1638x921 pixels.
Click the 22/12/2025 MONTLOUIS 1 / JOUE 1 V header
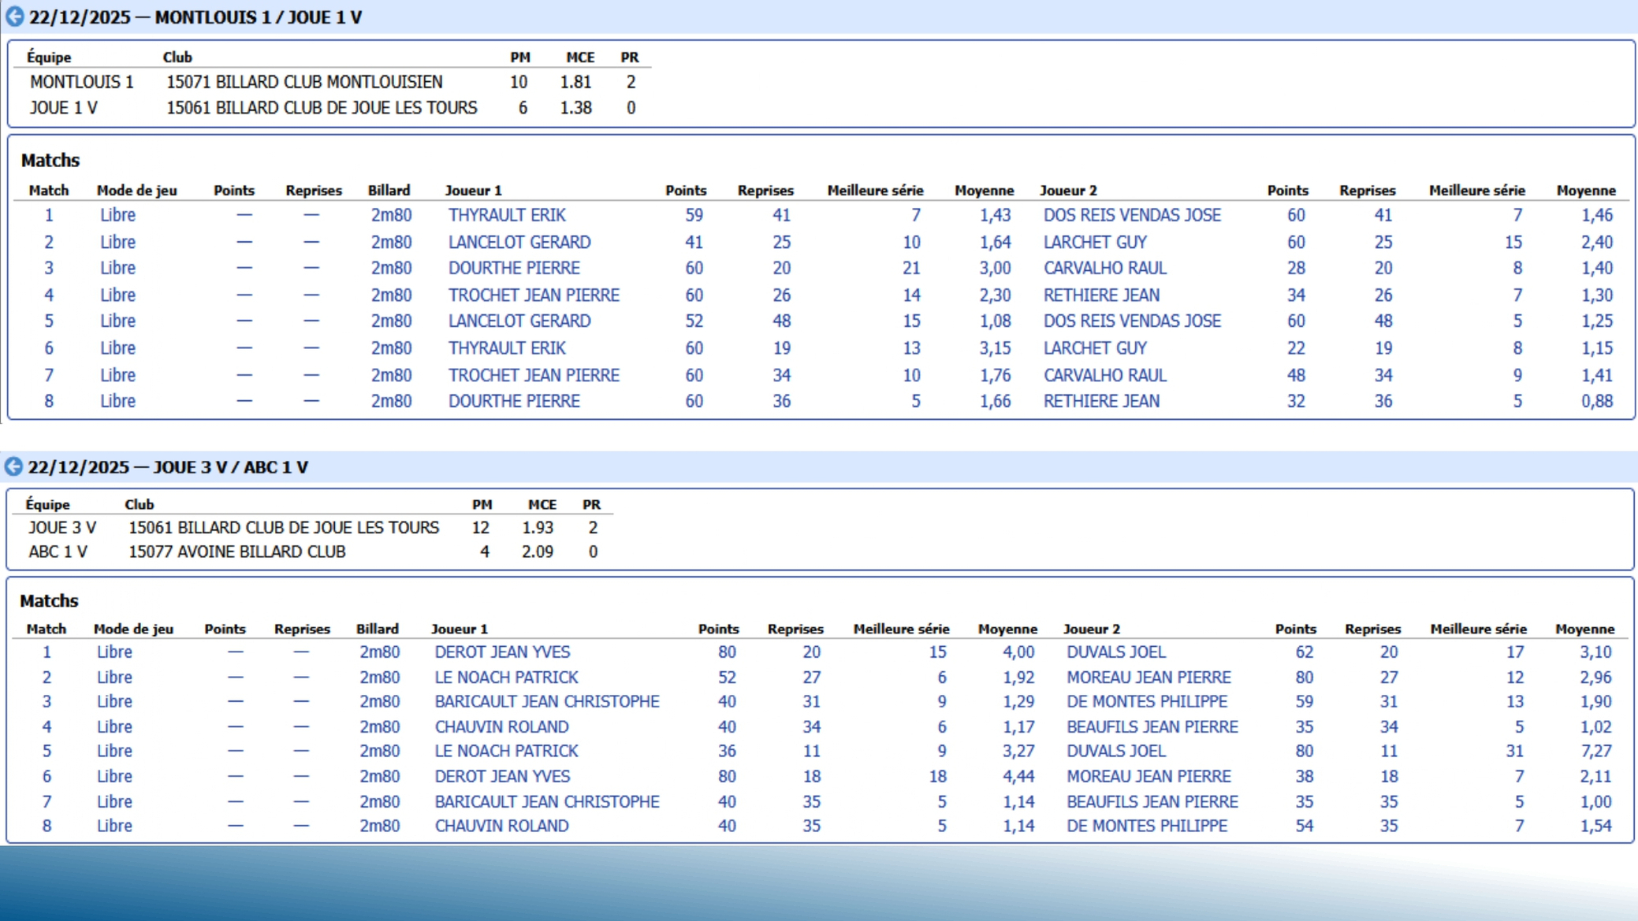click(195, 17)
